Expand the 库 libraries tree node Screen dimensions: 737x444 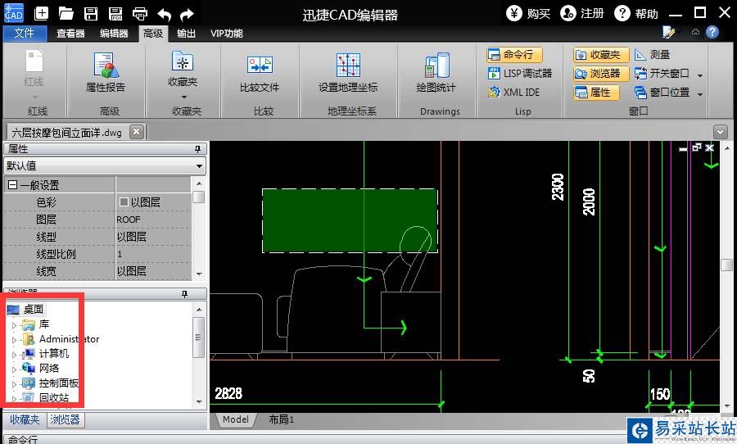pyautogui.click(x=14, y=325)
